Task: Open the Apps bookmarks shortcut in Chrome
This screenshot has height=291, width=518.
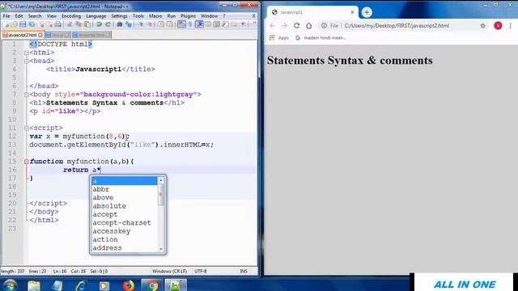Action: coord(279,38)
